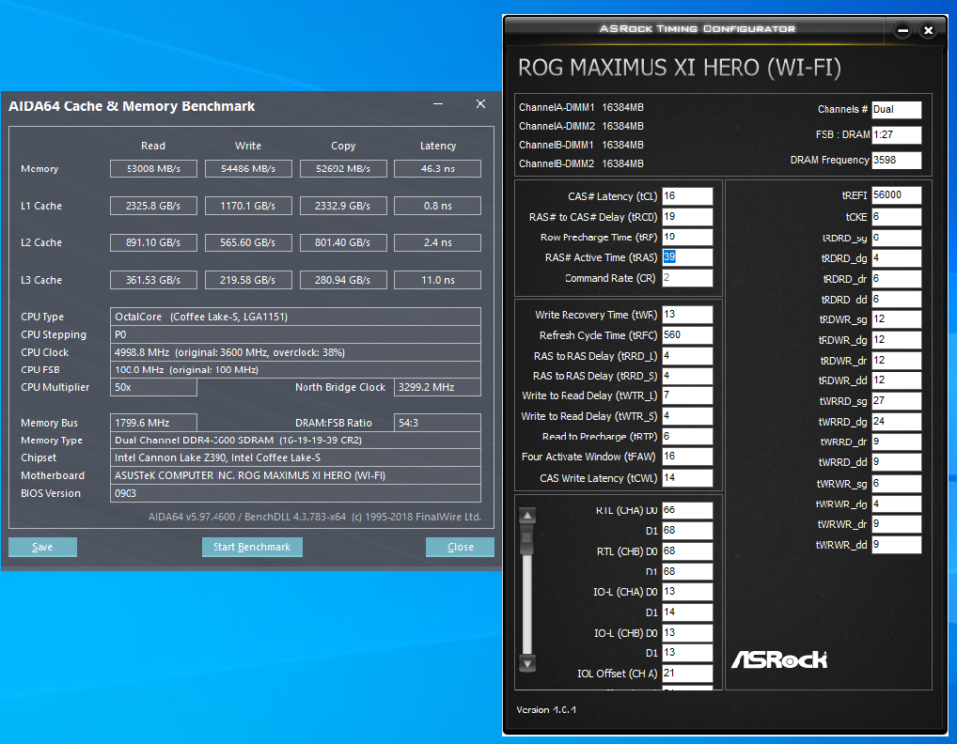
Task: Click the IOL Offset (CH A) field
Action: [687, 674]
